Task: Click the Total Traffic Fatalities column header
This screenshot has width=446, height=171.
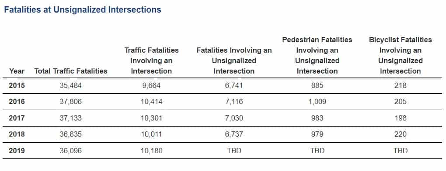Action: [71, 71]
